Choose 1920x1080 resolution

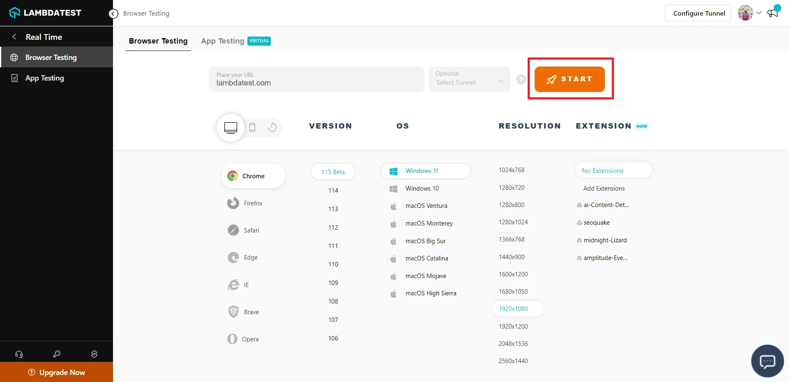click(518, 308)
